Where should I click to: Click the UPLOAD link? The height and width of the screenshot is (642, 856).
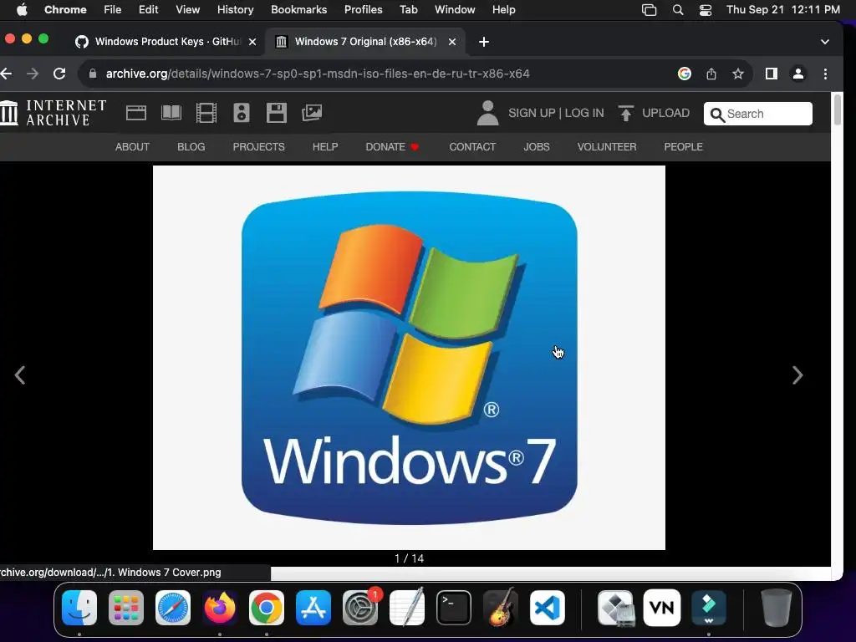tap(665, 113)
